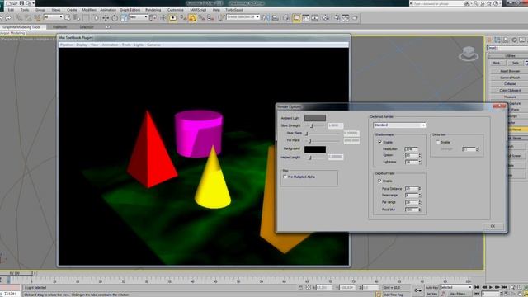Select the Select and Uniform Scale tool
Viewport: 528px width, 297px height.
[124, 18]
